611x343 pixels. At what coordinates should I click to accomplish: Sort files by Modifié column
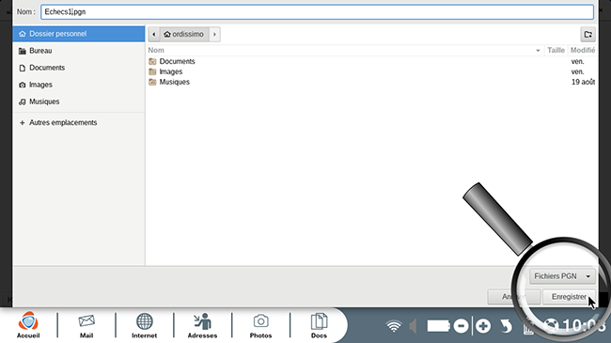(583, 51)
